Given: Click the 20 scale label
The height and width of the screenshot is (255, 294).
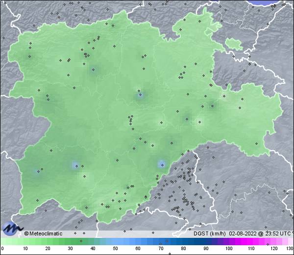Looking at the screenshot, I should (48, 249).
